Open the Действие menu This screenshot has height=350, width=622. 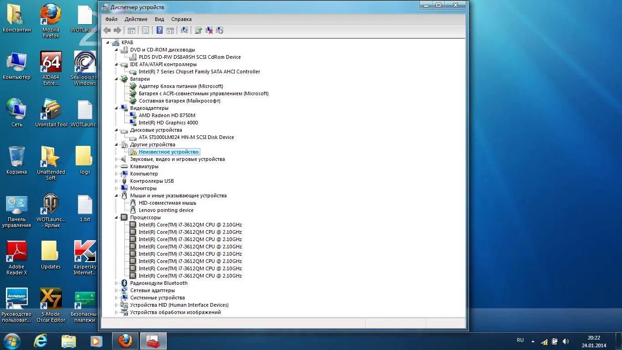[136, 19]
